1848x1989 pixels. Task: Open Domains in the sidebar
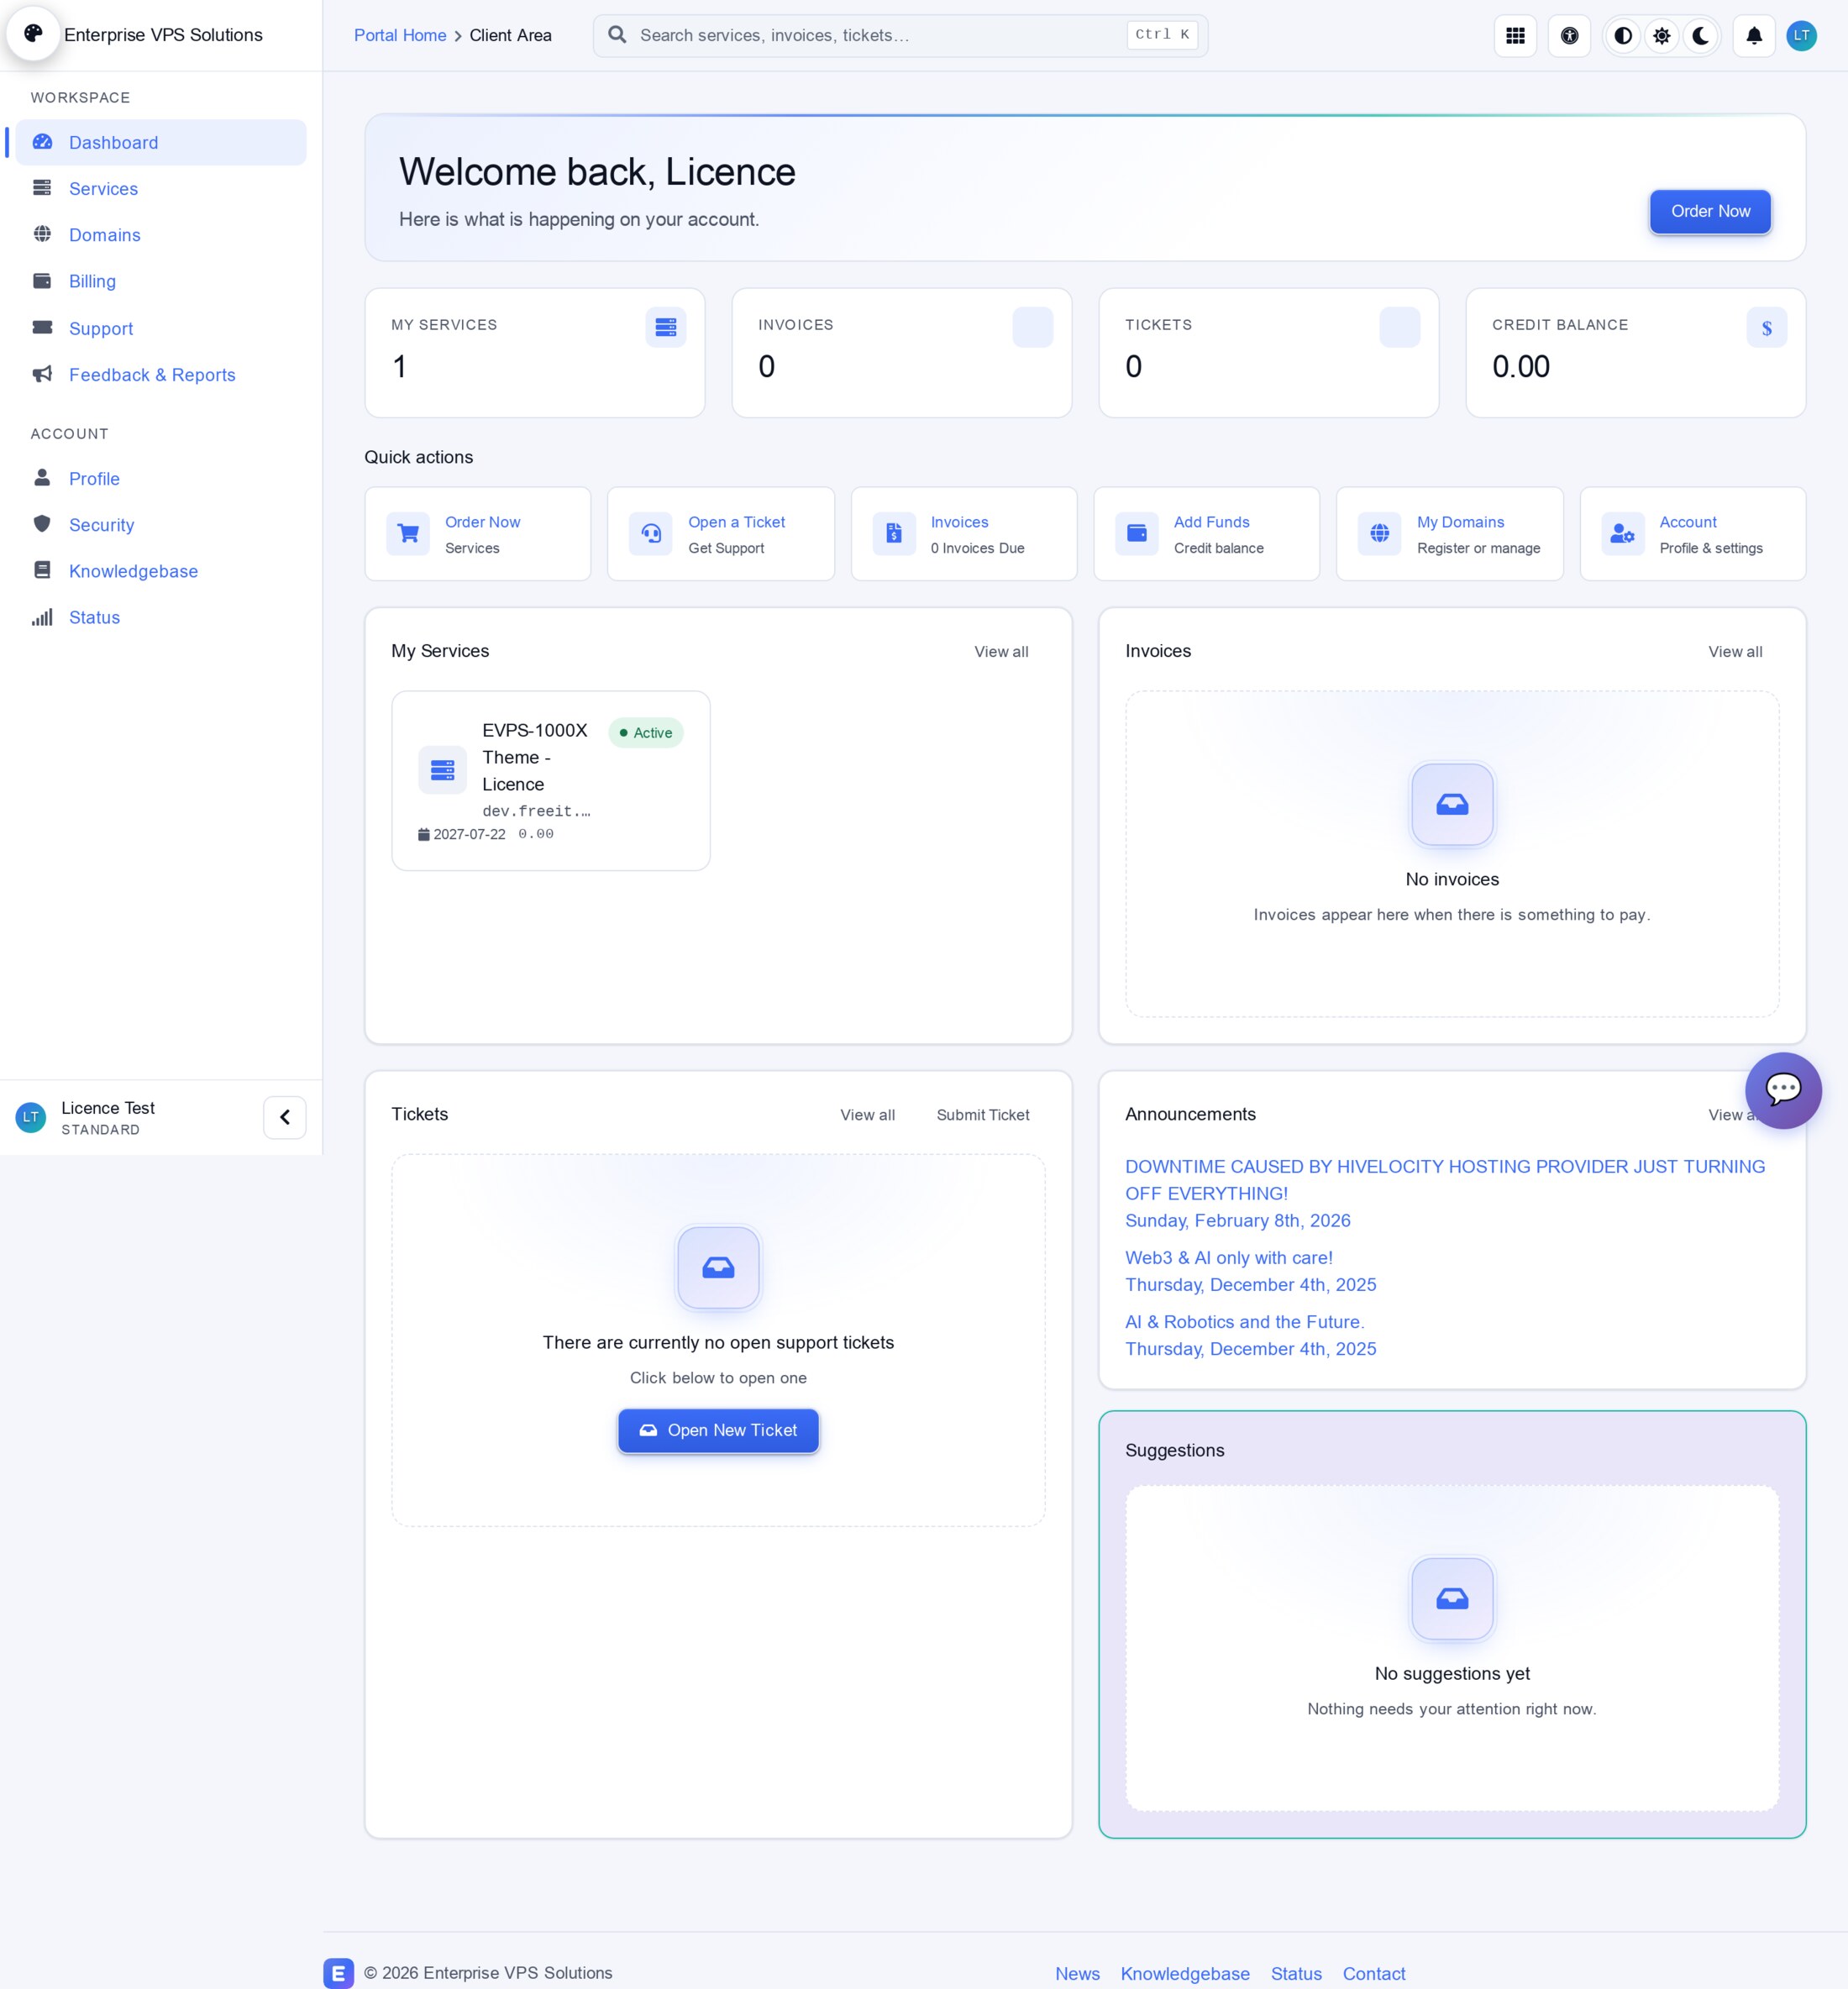160,235
